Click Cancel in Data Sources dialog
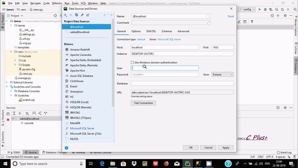 click(x=208, y=147)
